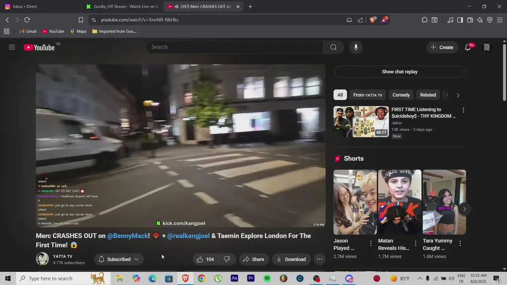Open the Premiere Pro taskbar icon
The width and height of the screenshot is (507, 285).
point(251,279)
